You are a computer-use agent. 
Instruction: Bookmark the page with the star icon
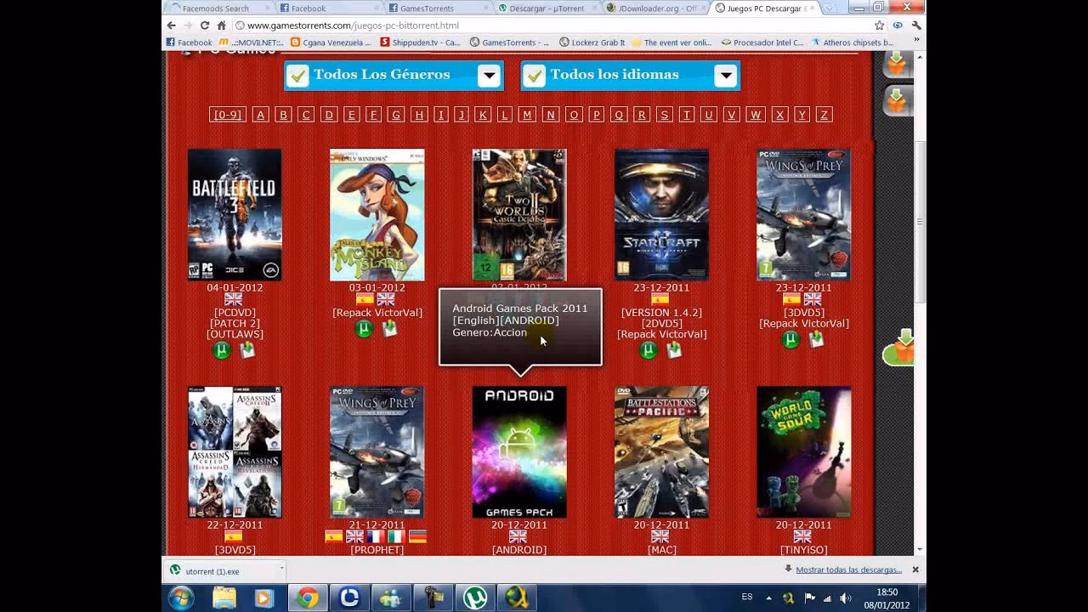(880, 25)
